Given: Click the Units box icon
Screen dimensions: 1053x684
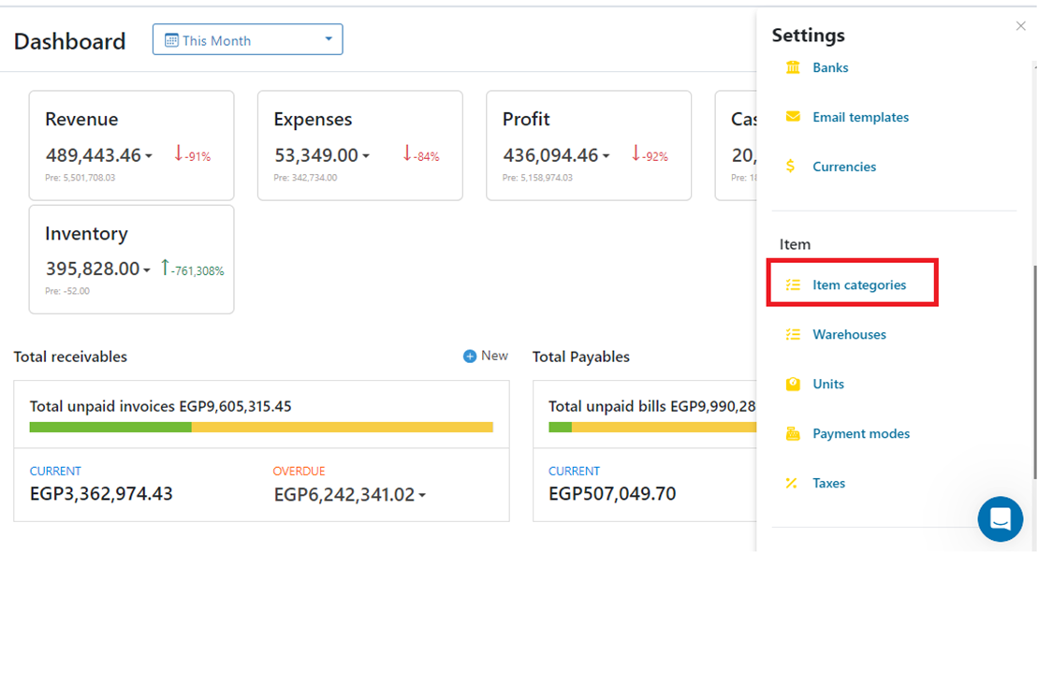Looking at the screenshot, I should point(793,384).
